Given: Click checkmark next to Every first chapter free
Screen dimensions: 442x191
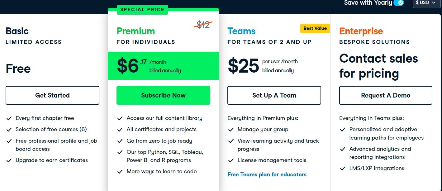Looking at the screenshot, I should click(9, 118).
